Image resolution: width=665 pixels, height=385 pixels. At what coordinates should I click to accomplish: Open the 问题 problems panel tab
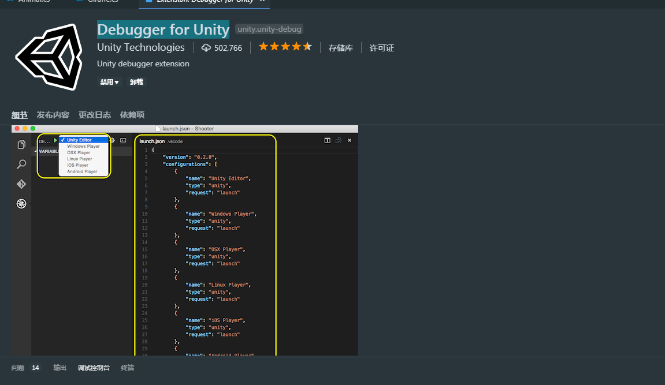click(x=18, y=368)
